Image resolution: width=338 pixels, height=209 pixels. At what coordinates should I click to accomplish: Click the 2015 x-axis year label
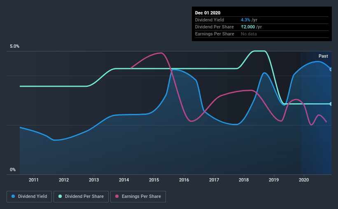click(154, 180)
